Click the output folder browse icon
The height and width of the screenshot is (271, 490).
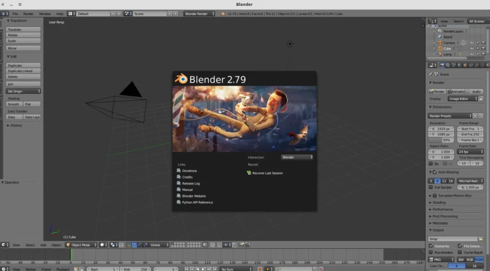480,239
